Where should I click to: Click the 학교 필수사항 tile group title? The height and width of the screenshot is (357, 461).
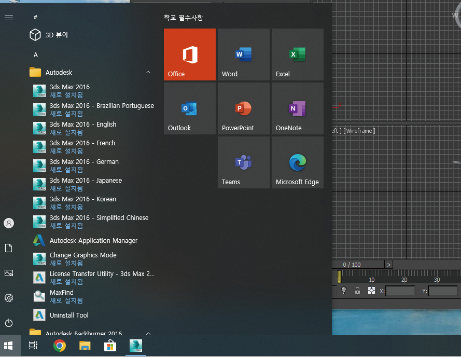pos(184,18)
